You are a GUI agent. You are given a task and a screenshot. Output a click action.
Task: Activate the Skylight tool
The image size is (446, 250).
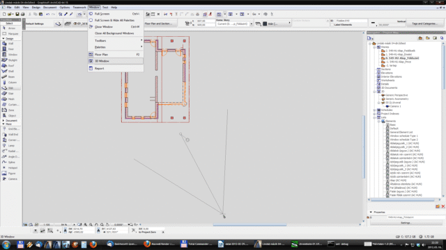tap(11, 60)
